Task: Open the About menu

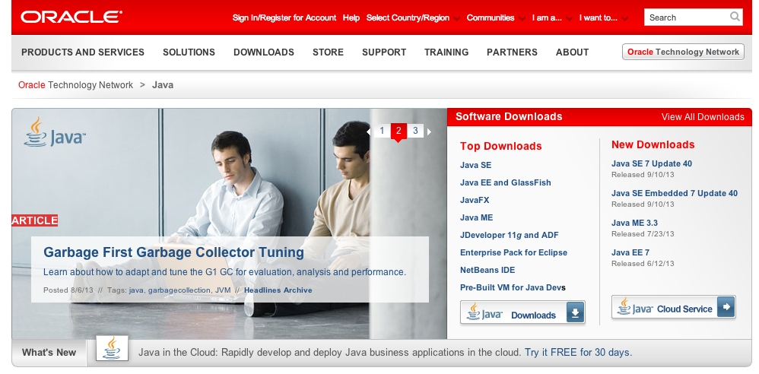Action: click(572, 52)
